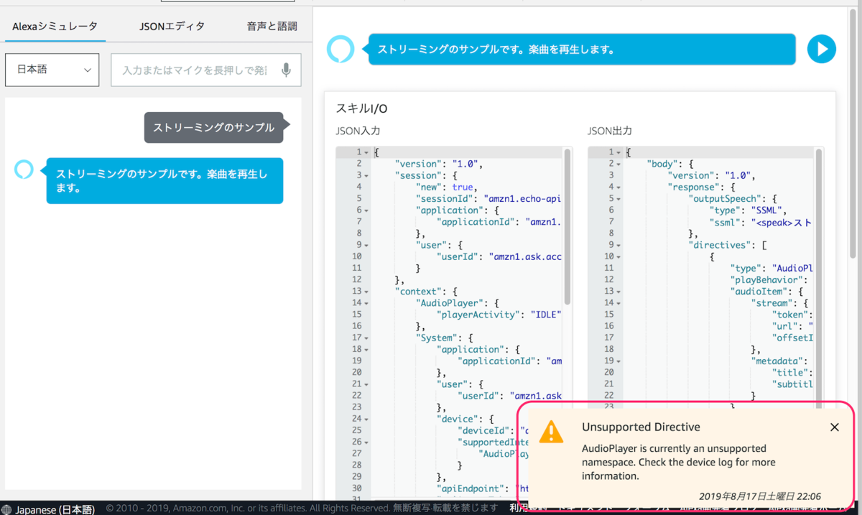
Task: Collapse "application" at line 6 in JSON入力
Action: [x=366, y=210]
